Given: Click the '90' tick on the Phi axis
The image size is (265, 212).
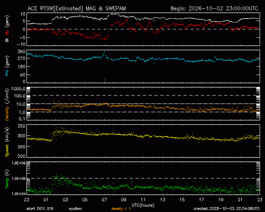Looking at the screenshot, I should [23, 75].
